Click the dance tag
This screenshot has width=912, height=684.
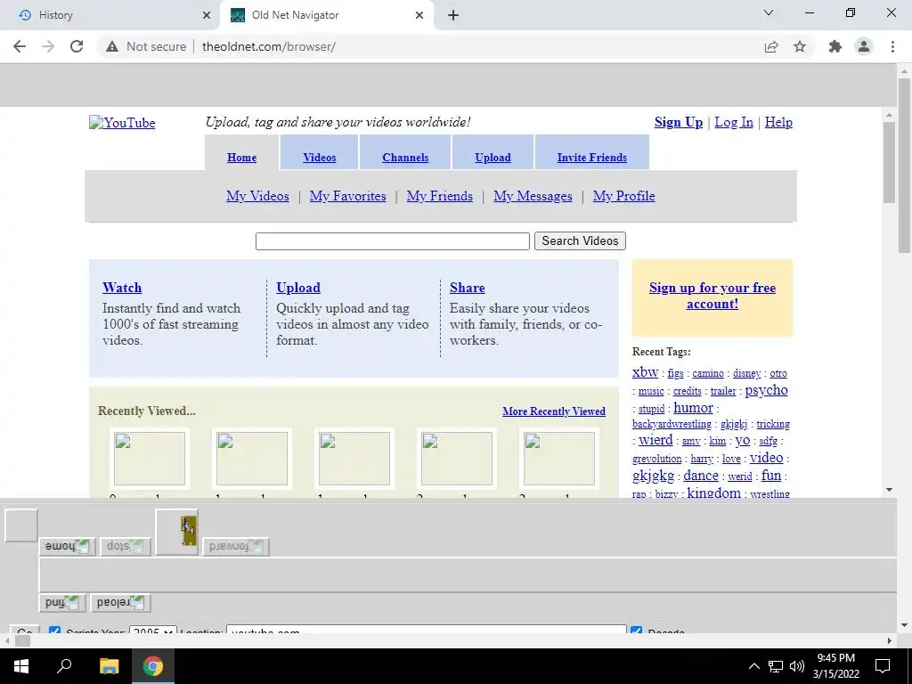701,476
